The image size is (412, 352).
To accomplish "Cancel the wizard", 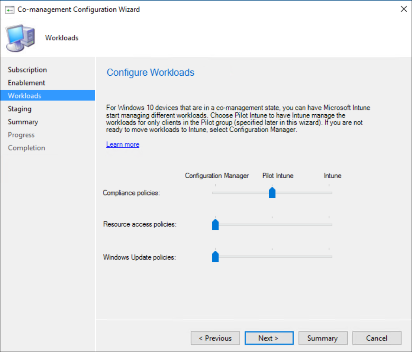I will click(x=377, y=338).
